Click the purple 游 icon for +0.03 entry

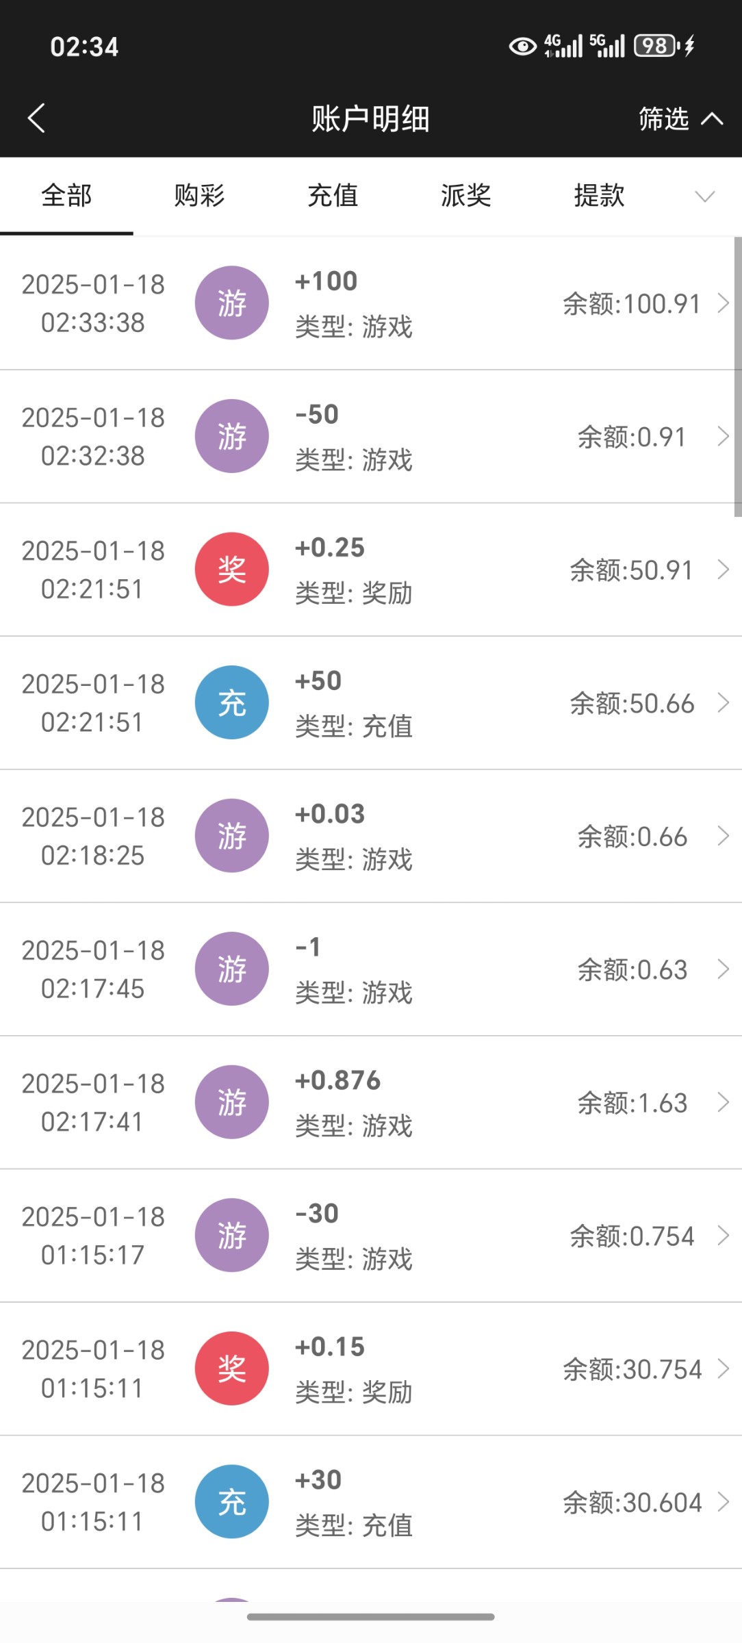[231, 835]
